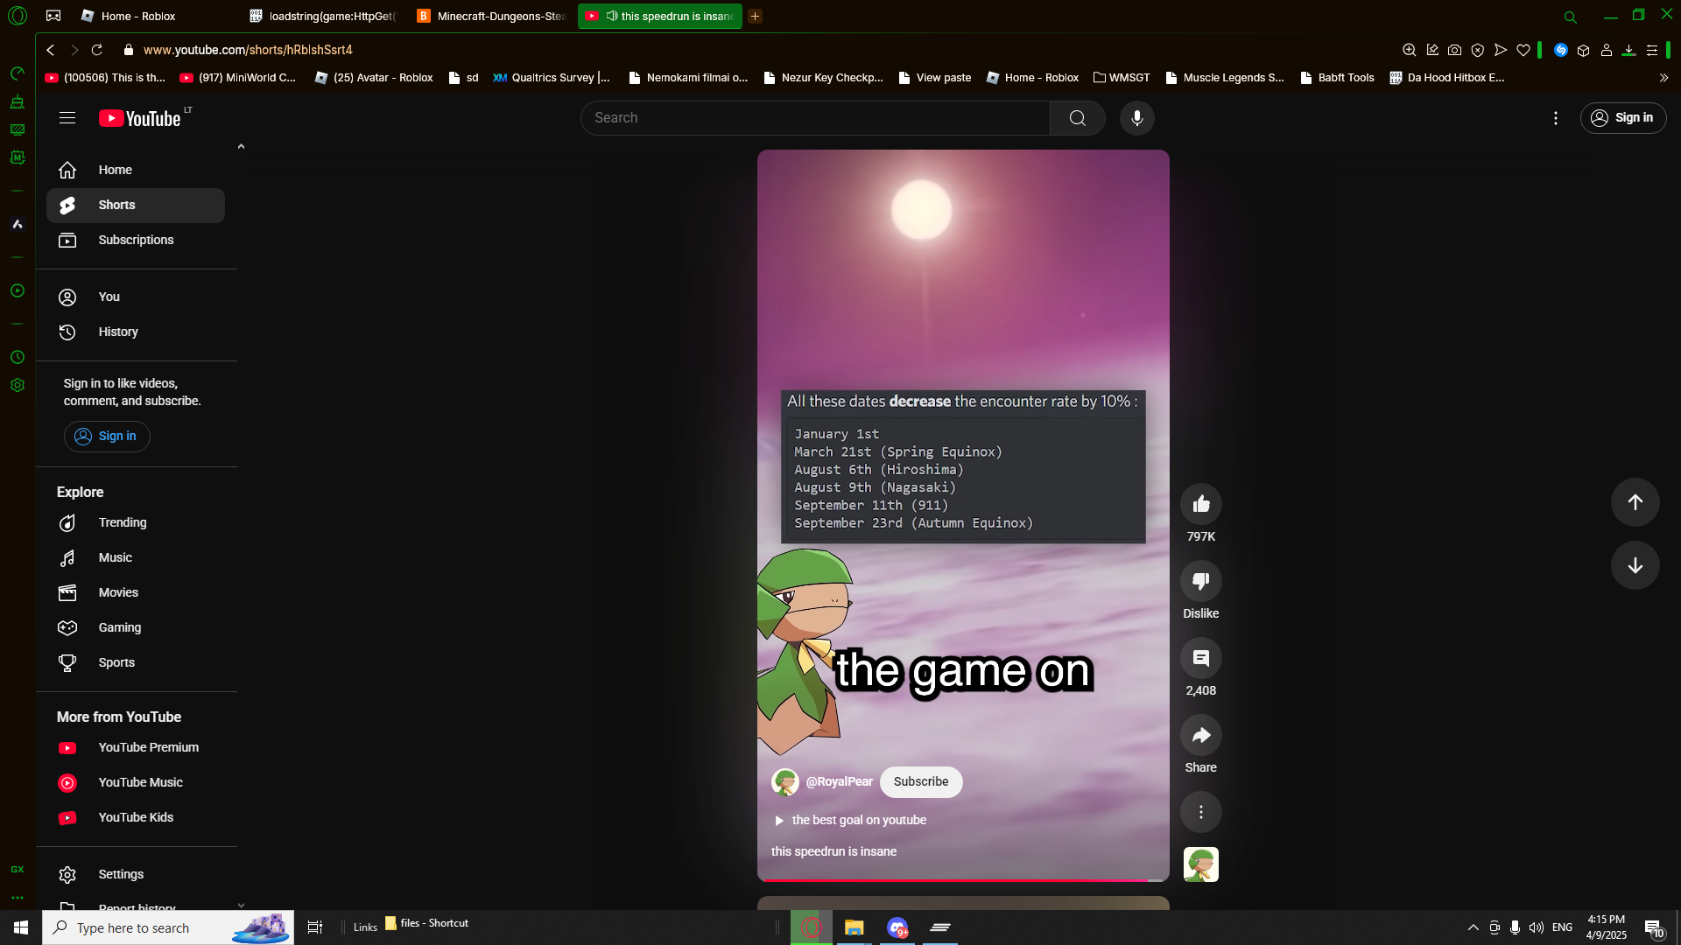Image resolution: width=1681 pixels, height=945 pixels.
Task: Like this Short with thumbs up
Action: [x=1201, y=504]
